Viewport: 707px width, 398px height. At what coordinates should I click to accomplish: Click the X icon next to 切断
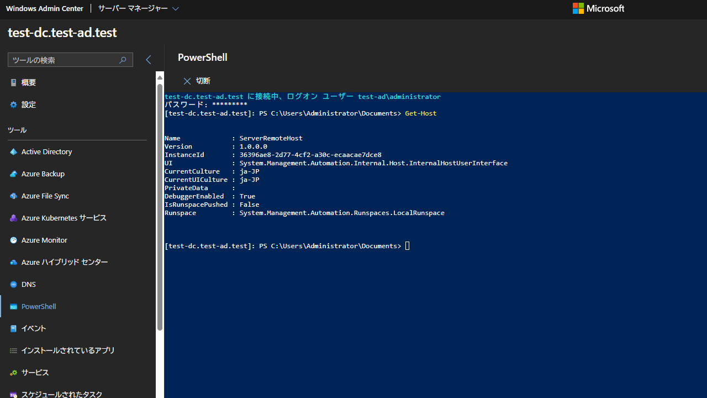(187, 81)
